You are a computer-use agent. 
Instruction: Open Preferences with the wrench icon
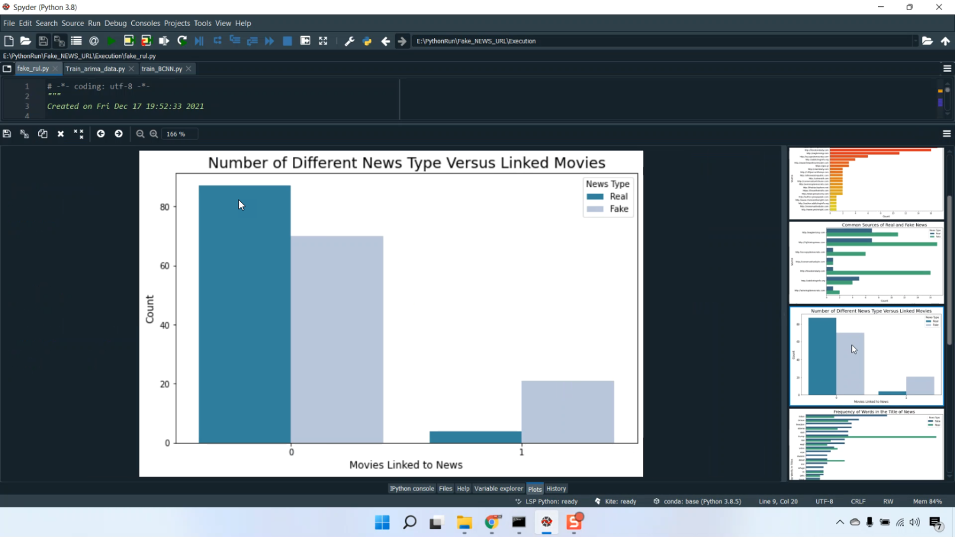coord(350,41)
